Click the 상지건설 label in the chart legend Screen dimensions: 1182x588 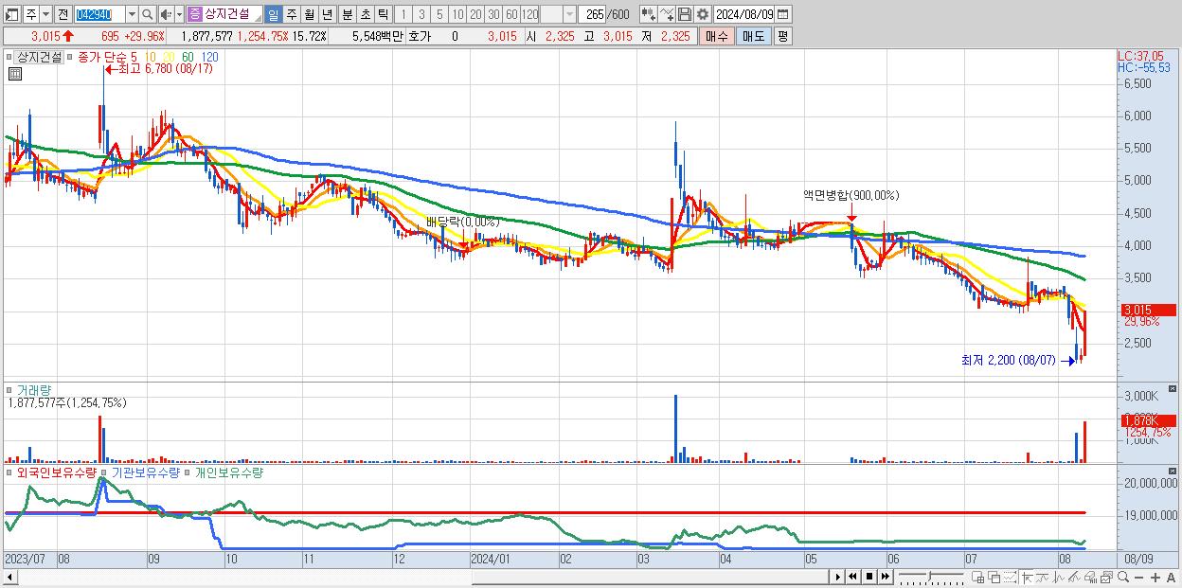point(40,57)
